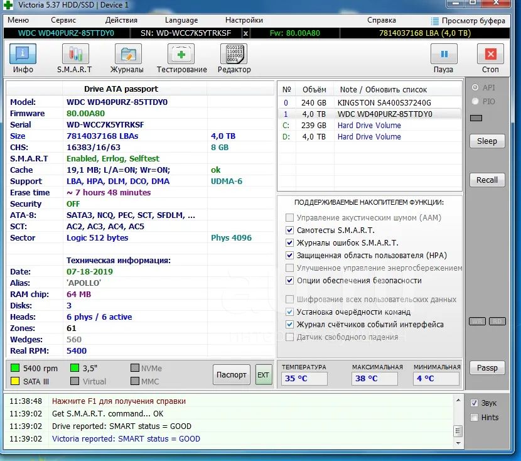
Task: Click the Phys 4096 sector value
Action: pos(231,237)
